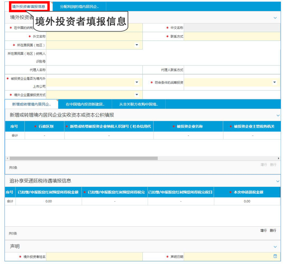286x264 pixels.
Task: Click 删行 in 追补享受递延税待遇 table
Action: click(273, 231)
